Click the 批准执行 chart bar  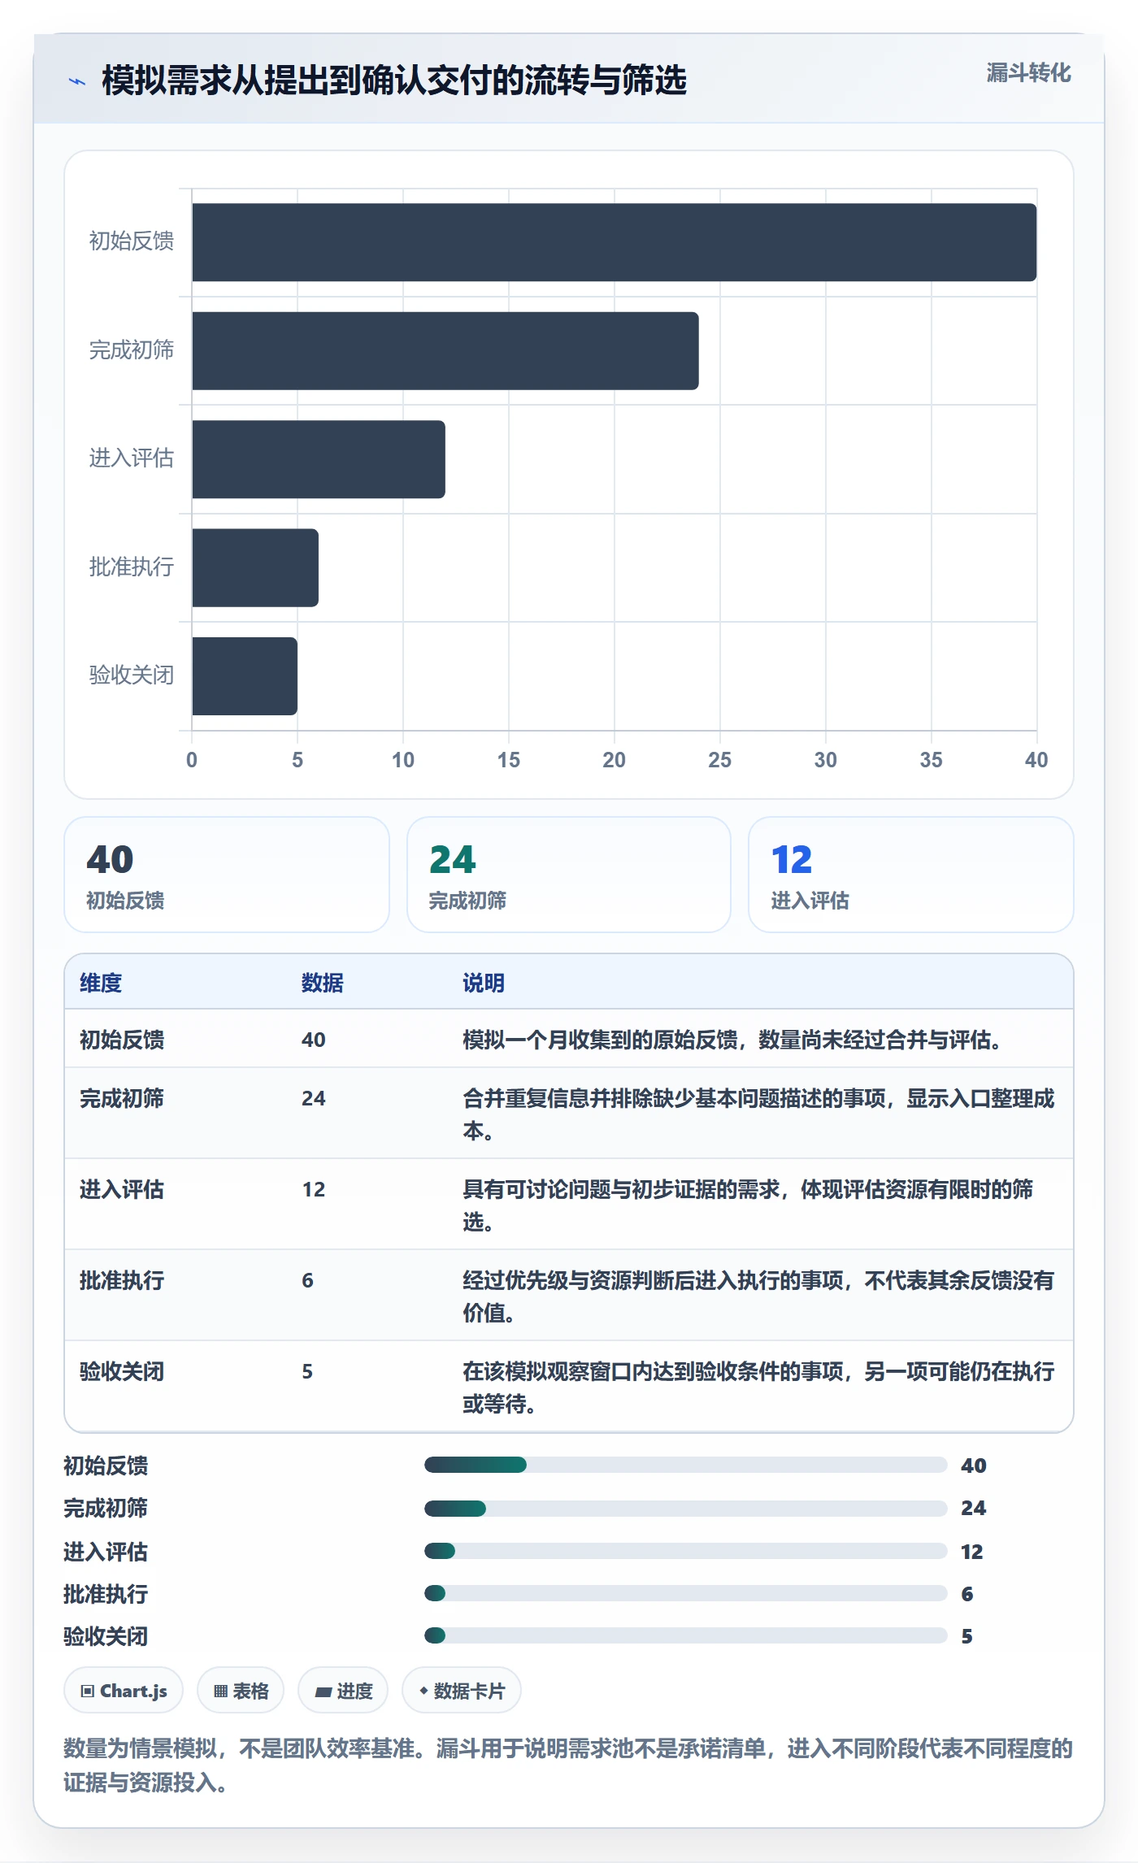pos(255,567)
